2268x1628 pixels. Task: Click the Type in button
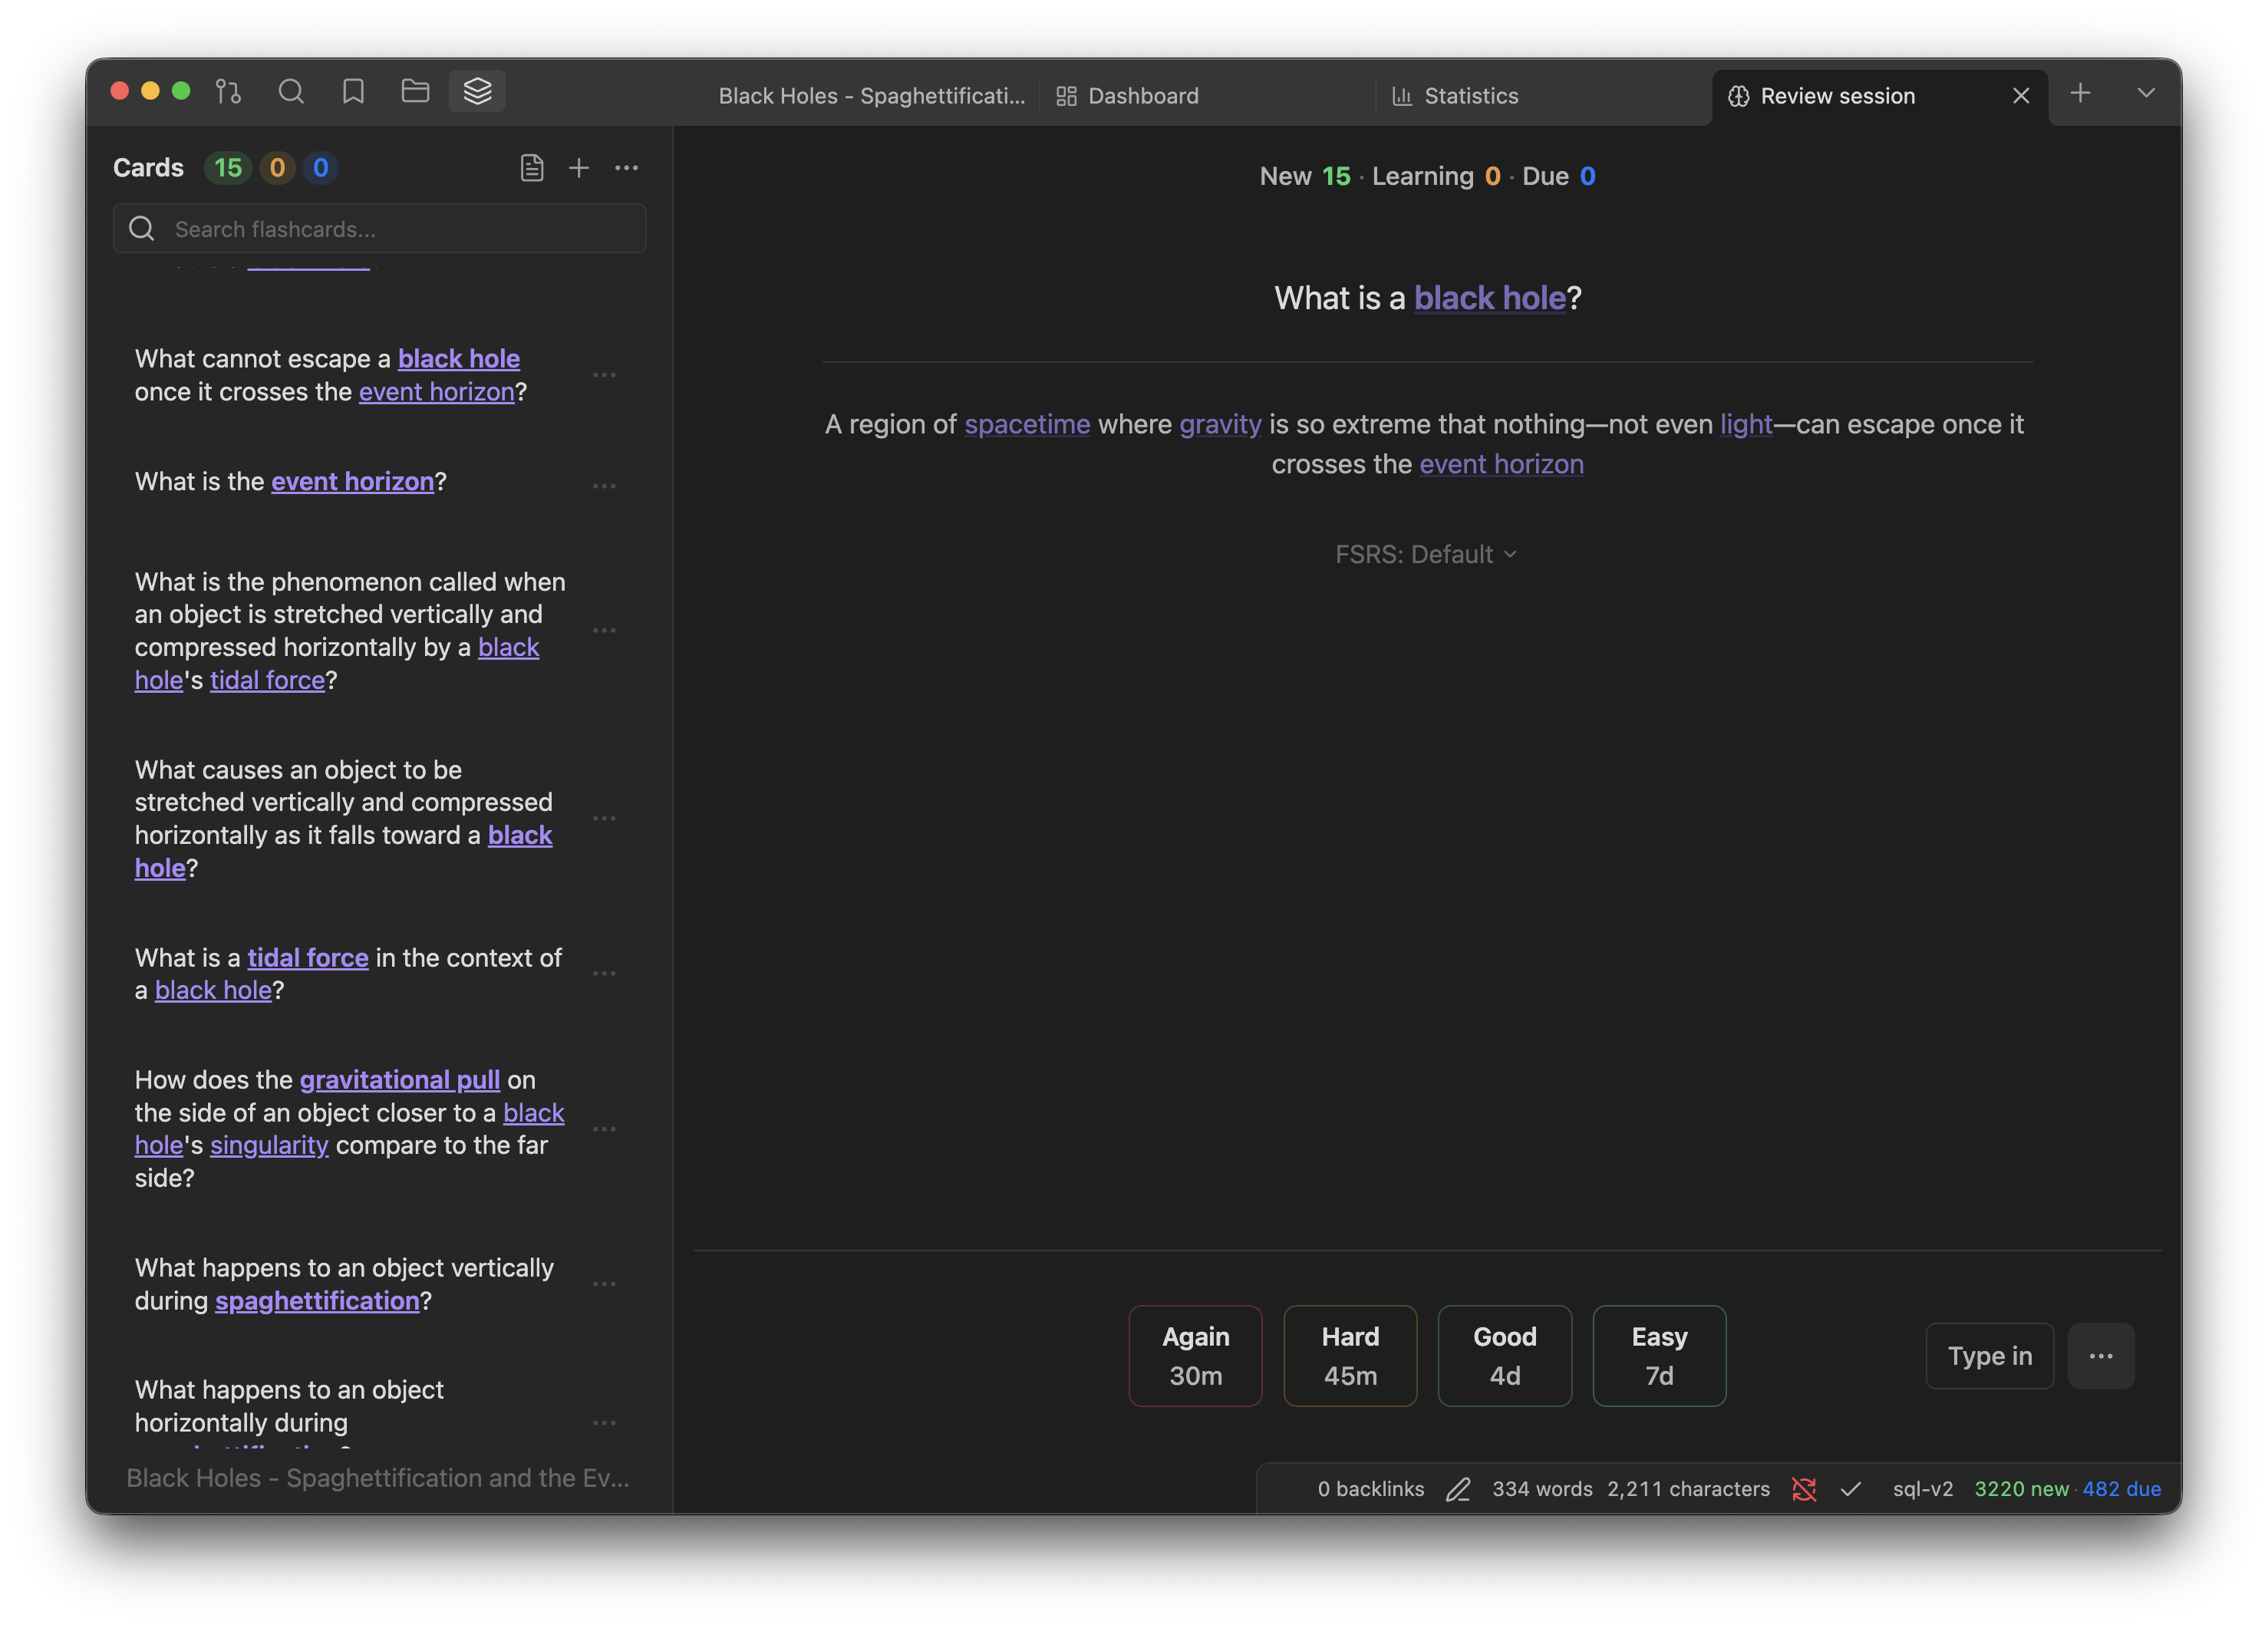[1989, 1356]
